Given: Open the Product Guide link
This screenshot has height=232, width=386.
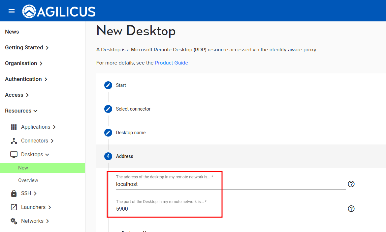Looking at the screenshot, I should (171, 63).
